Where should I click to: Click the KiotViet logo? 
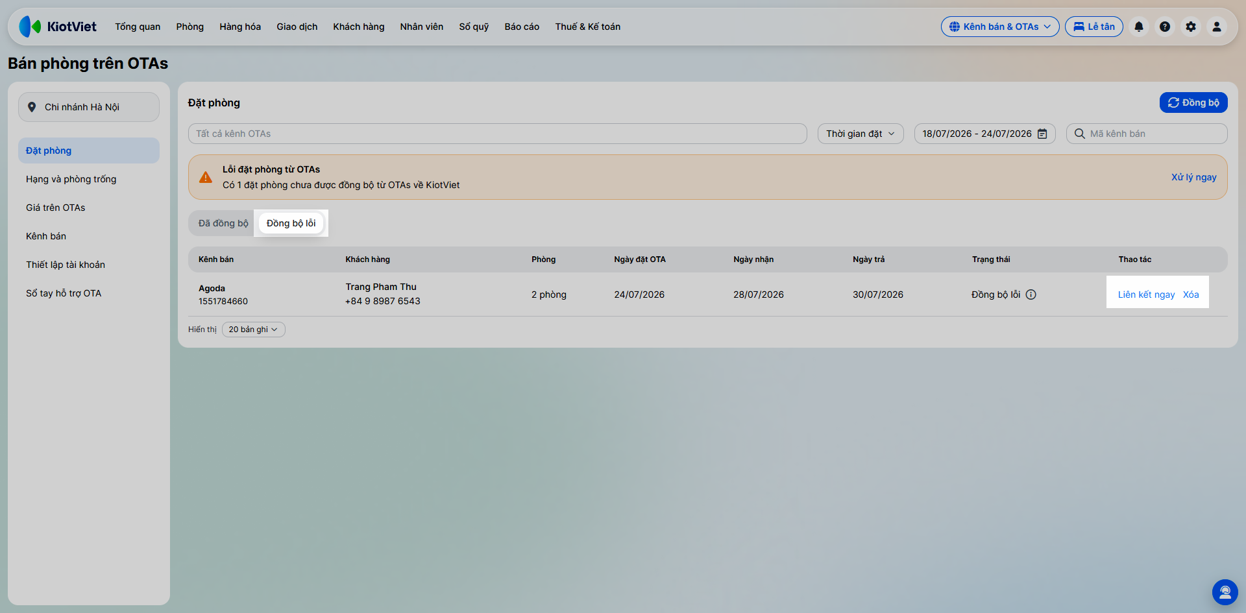pyautogui.click(x=58, y=27)
